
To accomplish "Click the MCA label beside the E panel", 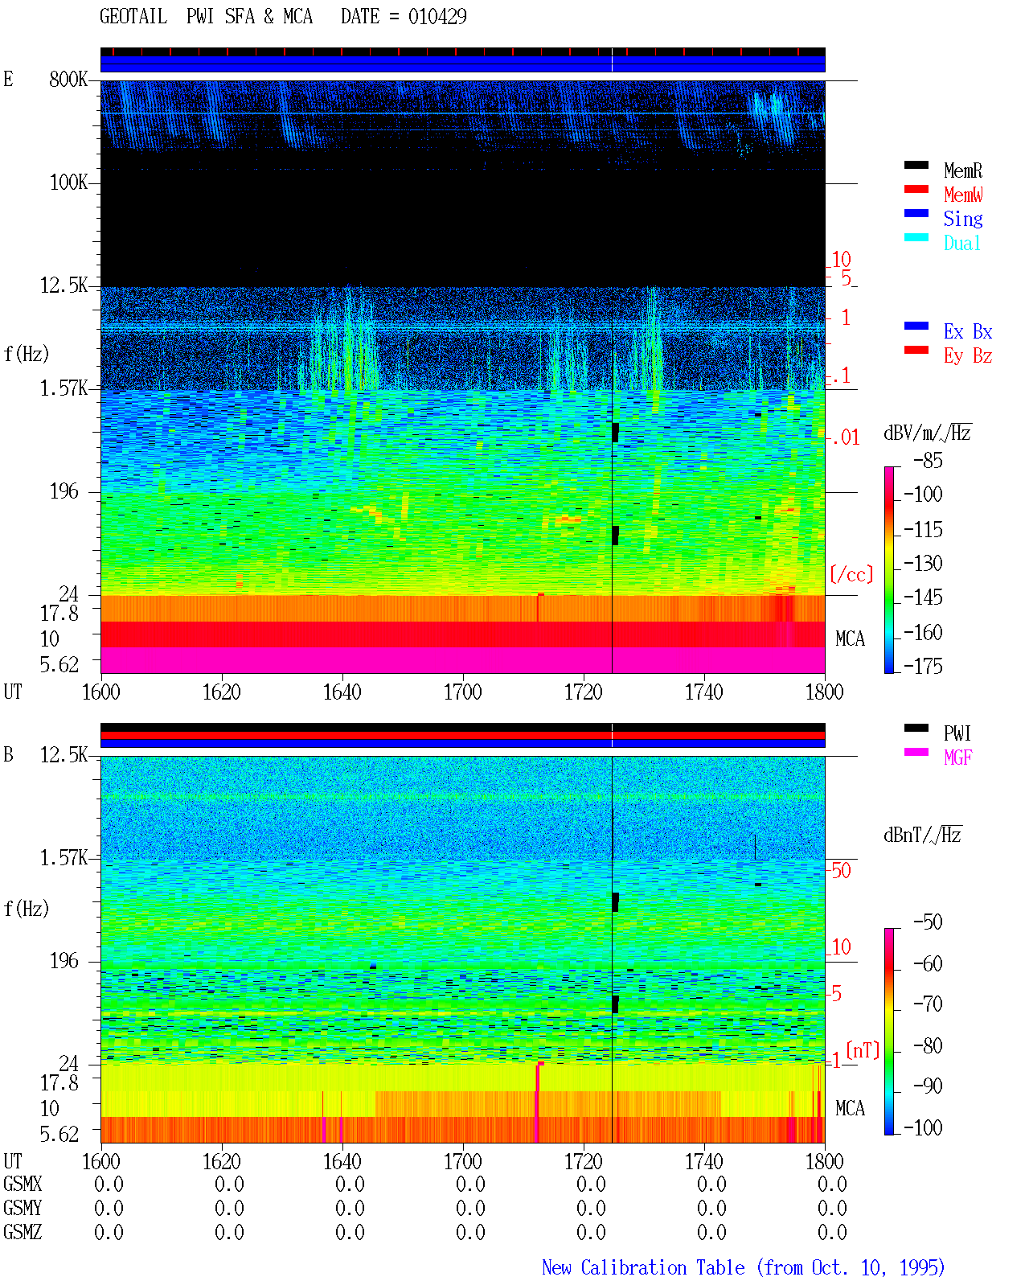I will point(850,638).
